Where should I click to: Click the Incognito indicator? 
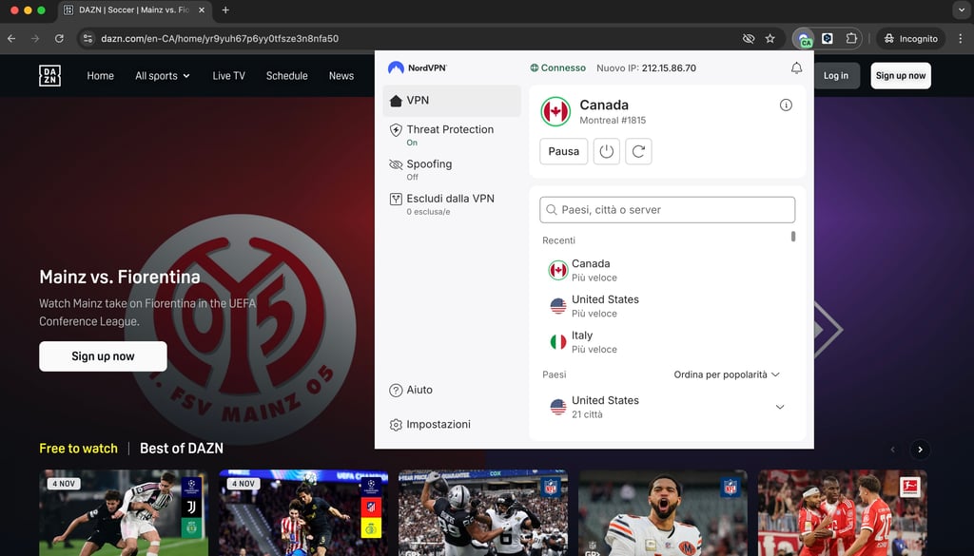[910, 38]
